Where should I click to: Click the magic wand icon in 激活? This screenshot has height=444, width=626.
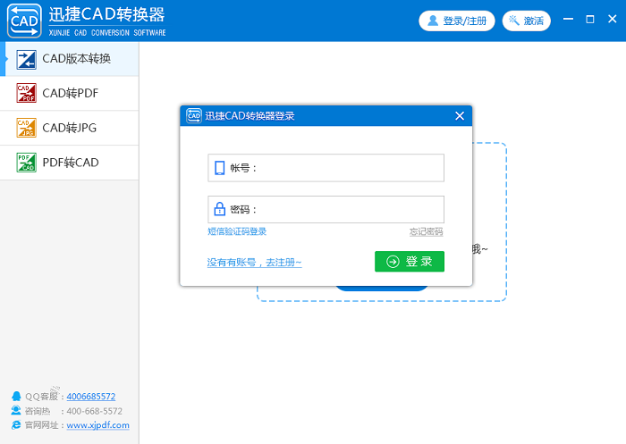coord(514,20)
